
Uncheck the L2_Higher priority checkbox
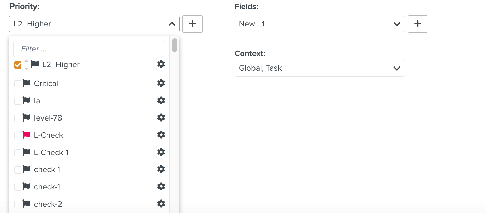(x=18, y=65)
